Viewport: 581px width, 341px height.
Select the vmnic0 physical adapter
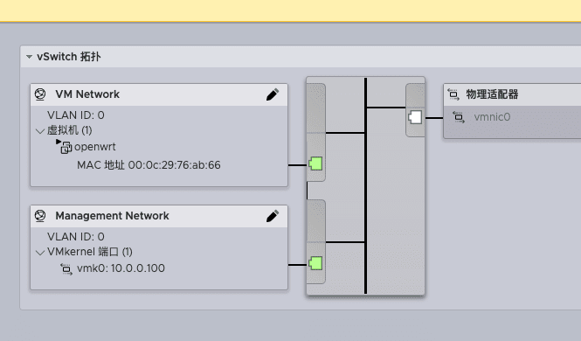pos(492,117)
